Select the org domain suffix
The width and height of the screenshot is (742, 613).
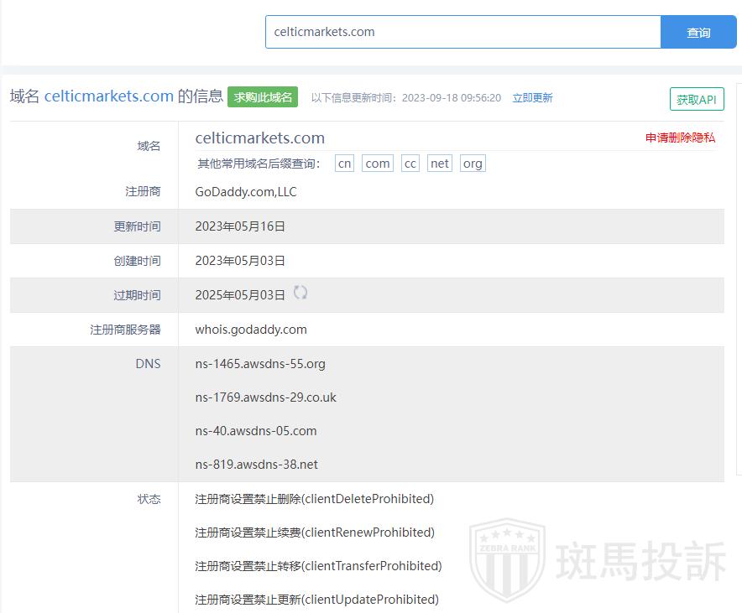pyautogui.click(x=473, y=164)
